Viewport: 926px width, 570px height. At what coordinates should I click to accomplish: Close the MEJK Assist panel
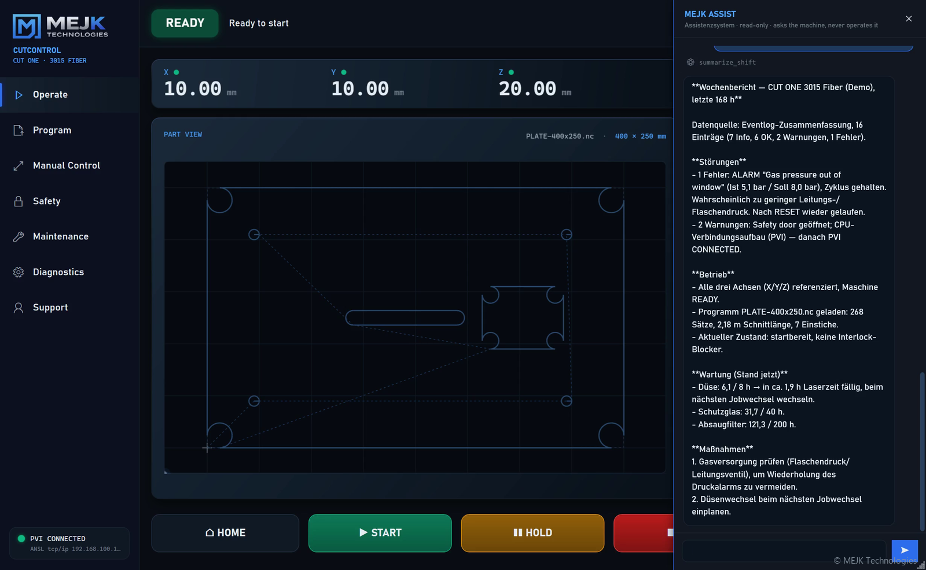(x=909, y=18)
